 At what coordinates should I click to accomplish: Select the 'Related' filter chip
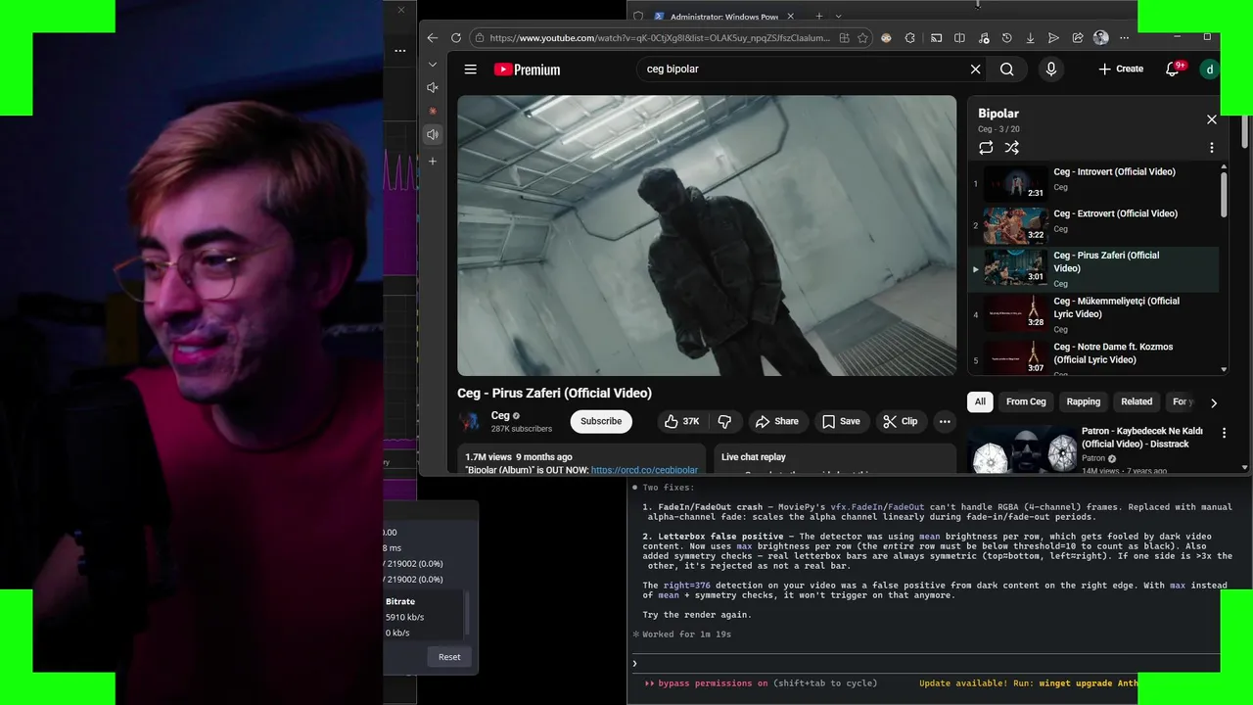point(1137,401)
